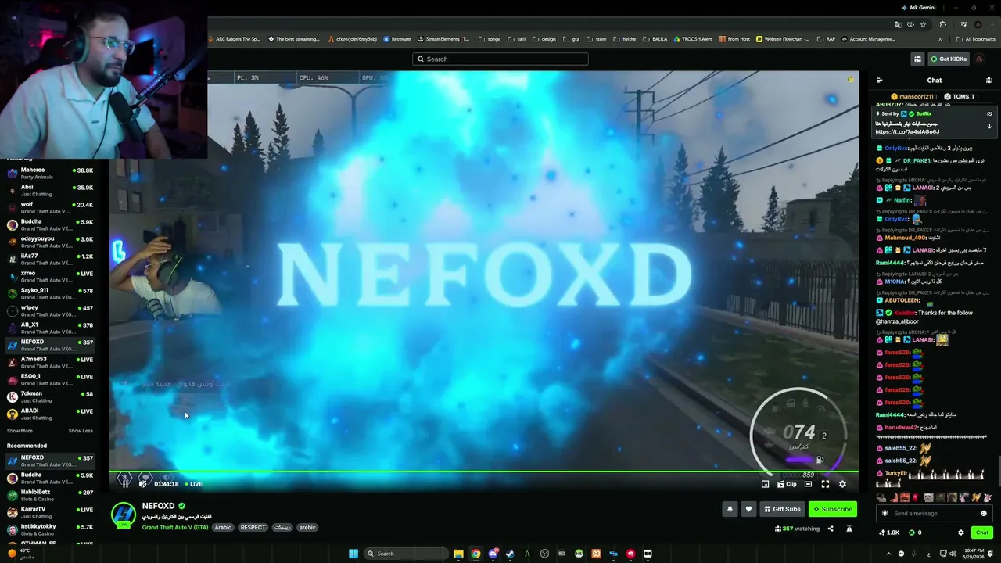Focus the Kick search box
1001x563 pixels.
pyautogui.click(x=500, y=59)
